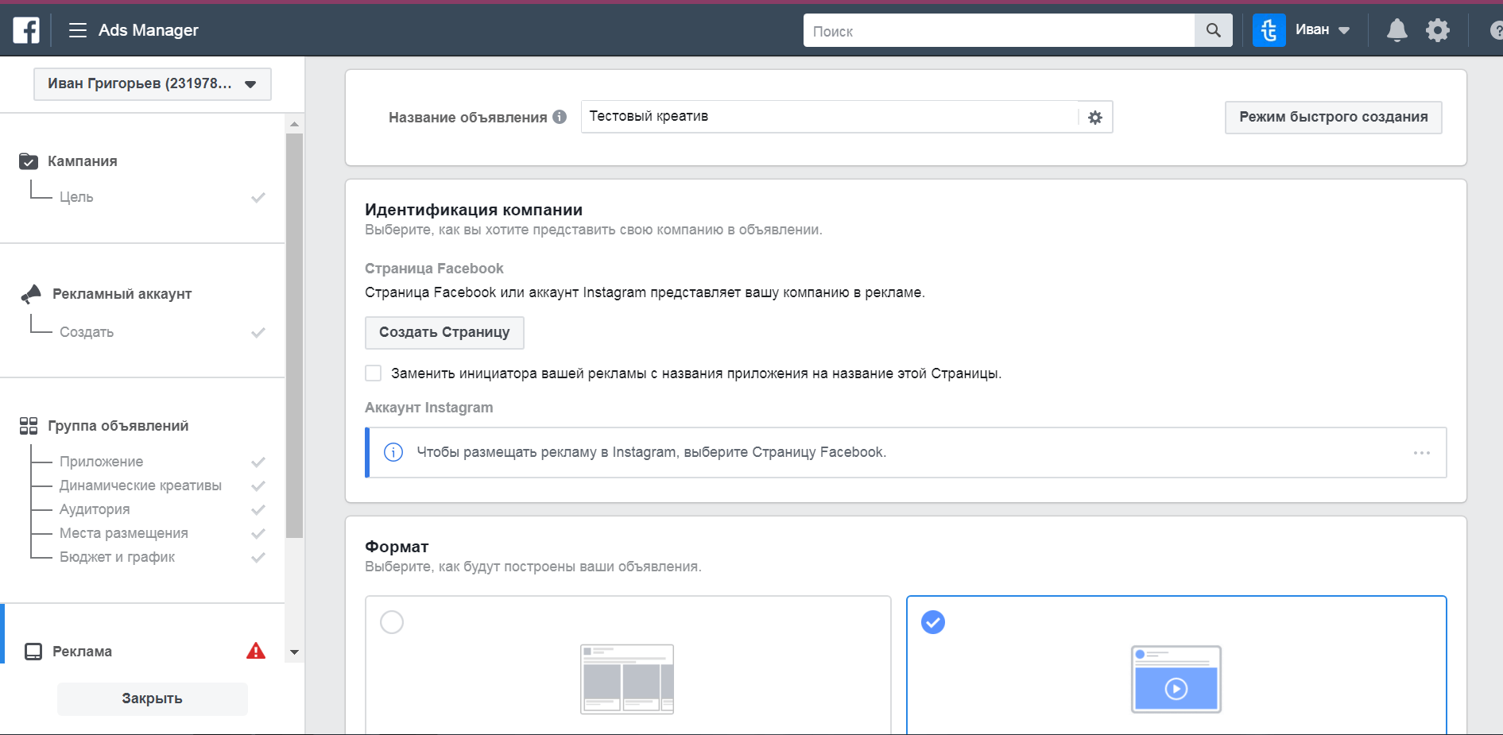Screen dimensions: 1503x735
Task: Click into the Поиск search field
Action: [x=999, y=30]
